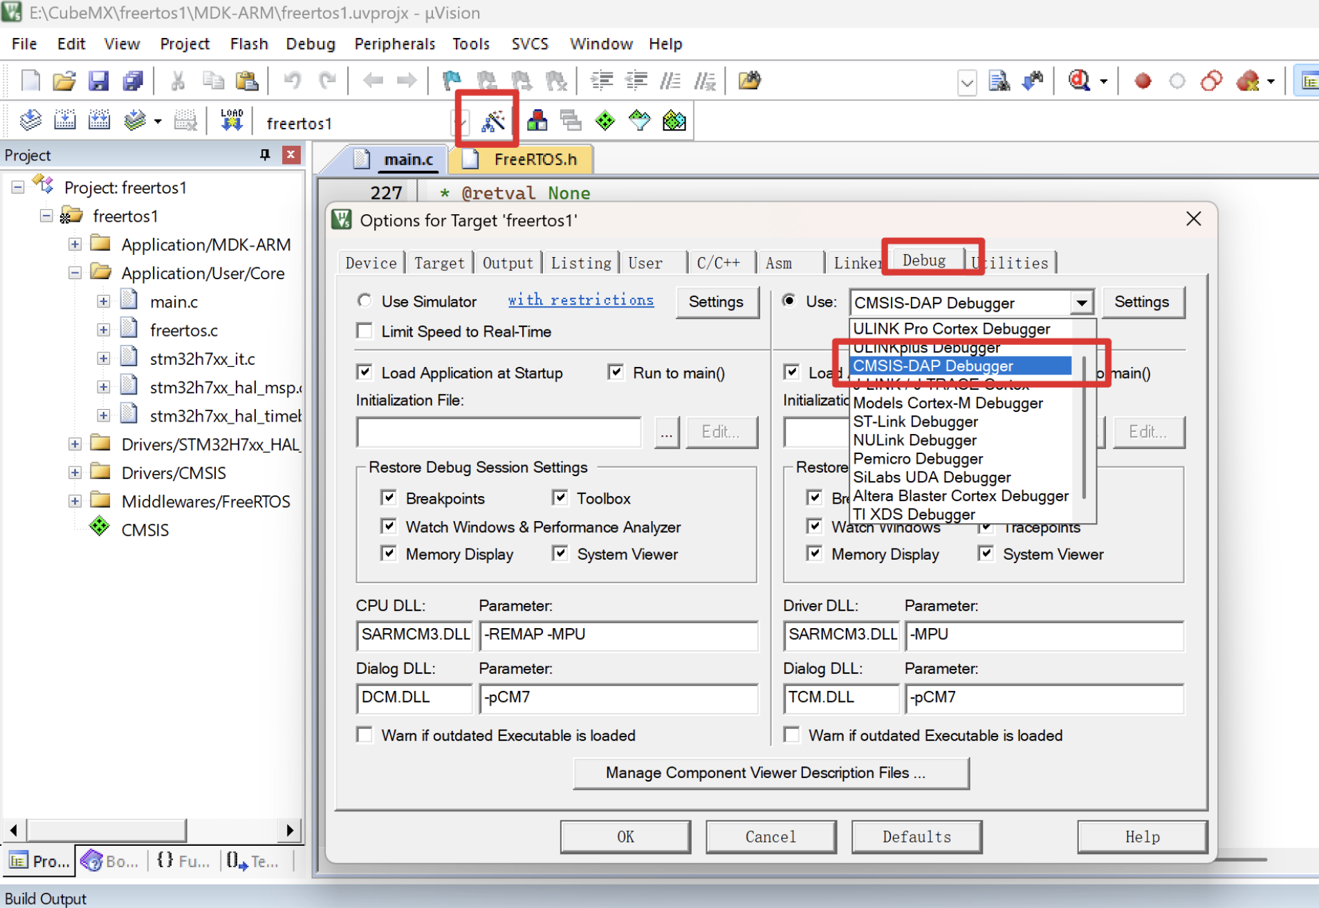Rebuild all target files icon
This screenshot has width=1319, height=908.
[x=99, y=121]
